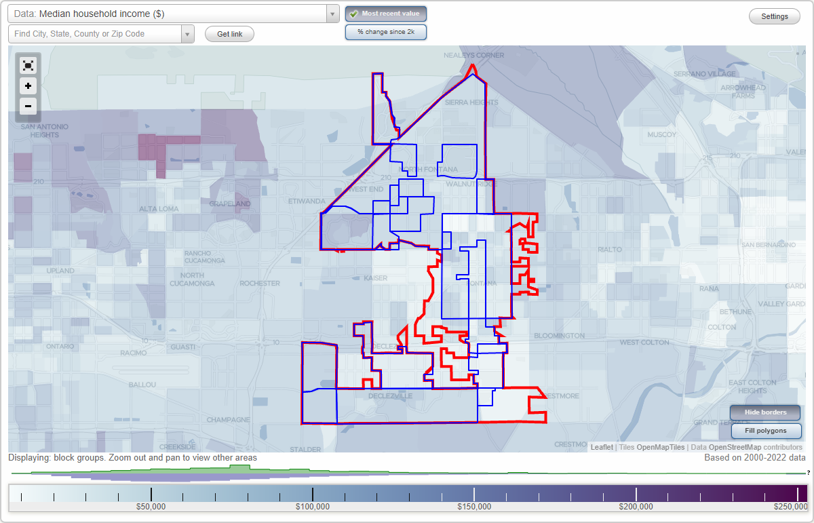Zoom in with the plus button

click(x=28, y=86)
